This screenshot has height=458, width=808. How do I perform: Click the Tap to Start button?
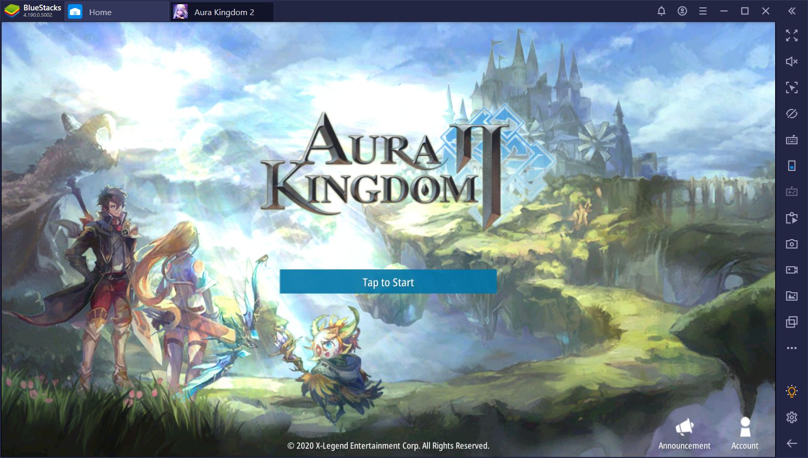click(388, 281)
